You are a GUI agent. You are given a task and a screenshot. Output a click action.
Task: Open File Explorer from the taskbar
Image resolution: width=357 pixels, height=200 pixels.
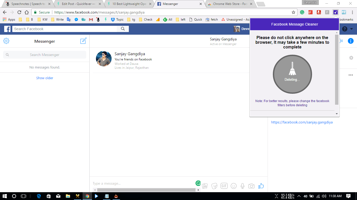68,196
